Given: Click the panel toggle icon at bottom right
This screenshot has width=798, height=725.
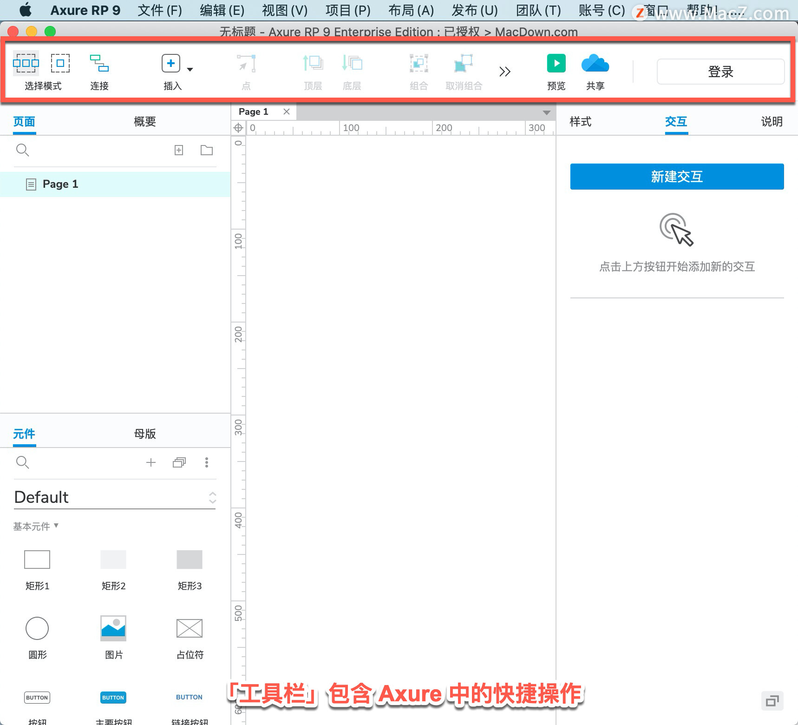Looking at the screenshot, I should click(772, 701).
